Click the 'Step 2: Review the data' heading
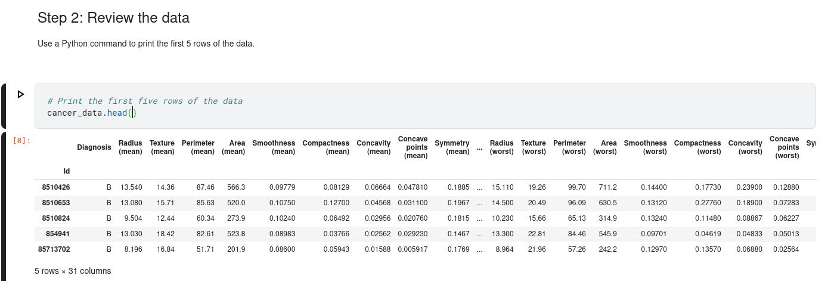Viewport: 828px width, 281px height. pyautogui.click(x=113, y=18)
